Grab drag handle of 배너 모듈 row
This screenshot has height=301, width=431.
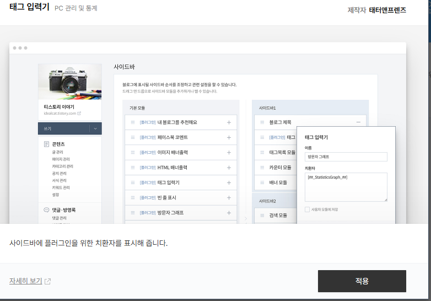262,182
